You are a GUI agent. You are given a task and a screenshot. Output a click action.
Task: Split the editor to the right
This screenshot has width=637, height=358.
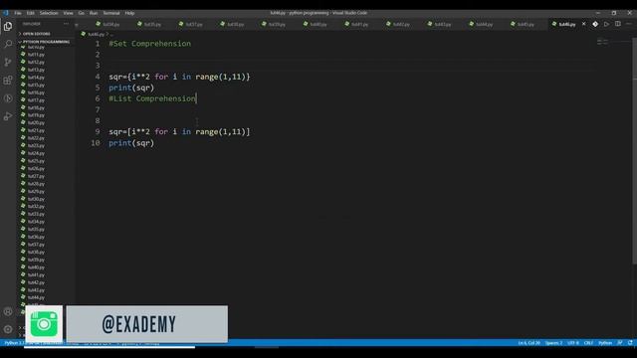617,24
